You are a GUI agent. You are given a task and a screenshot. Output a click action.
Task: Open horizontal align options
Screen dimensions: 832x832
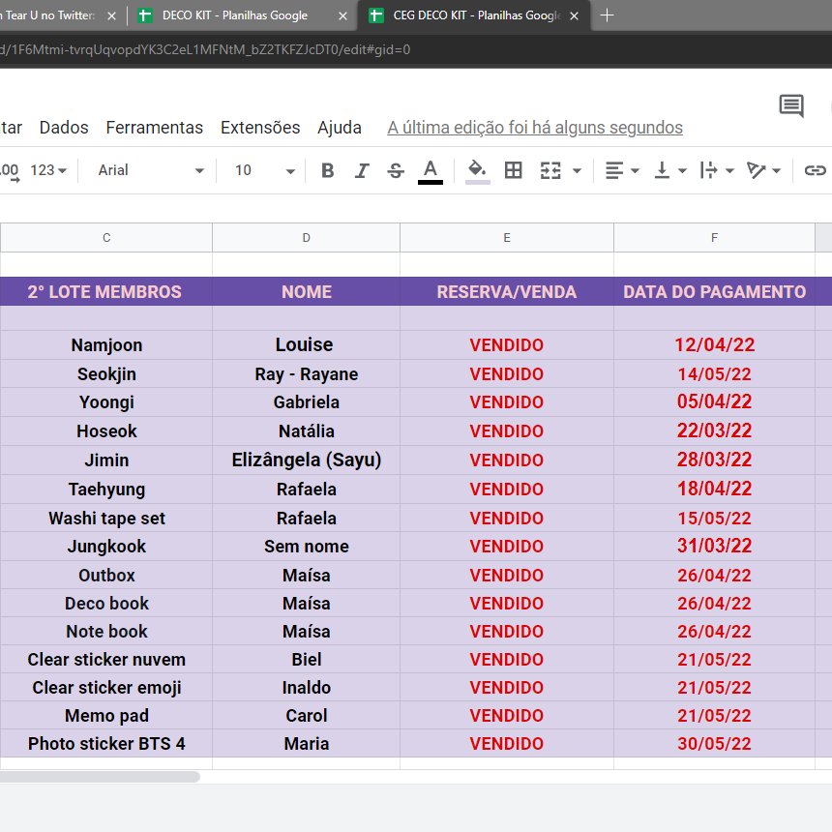614,170
